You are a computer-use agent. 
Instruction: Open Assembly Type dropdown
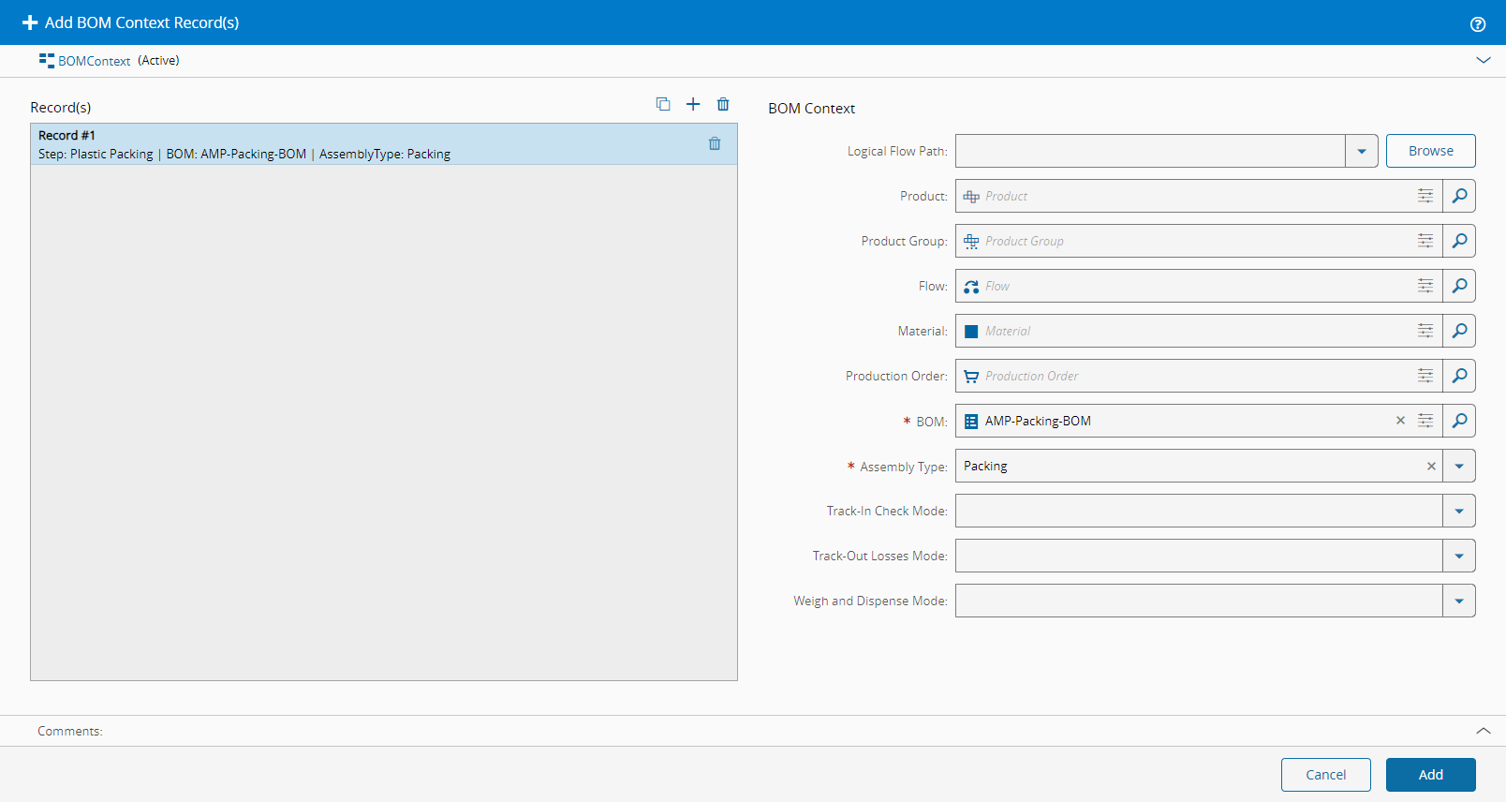click(x=1459, y=466)
